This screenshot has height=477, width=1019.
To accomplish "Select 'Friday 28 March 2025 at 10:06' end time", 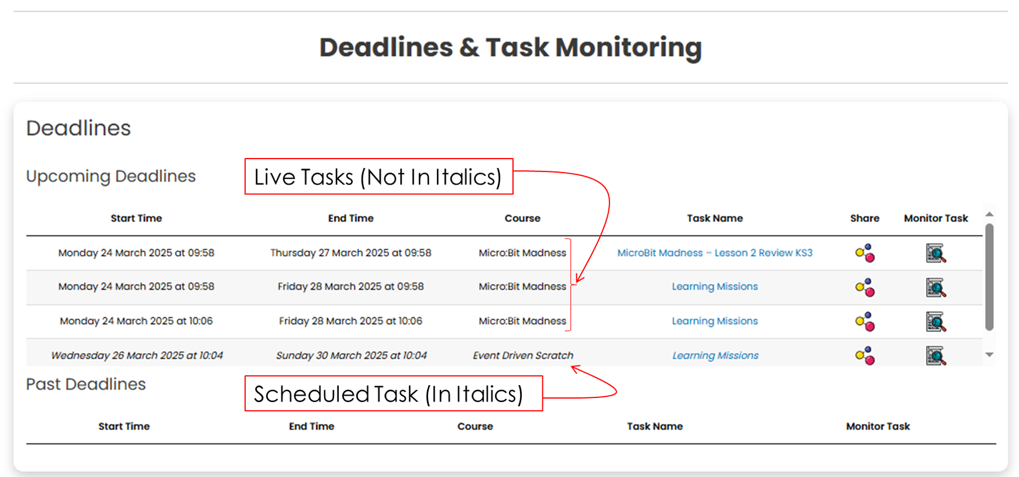I will tap(350, 321).
